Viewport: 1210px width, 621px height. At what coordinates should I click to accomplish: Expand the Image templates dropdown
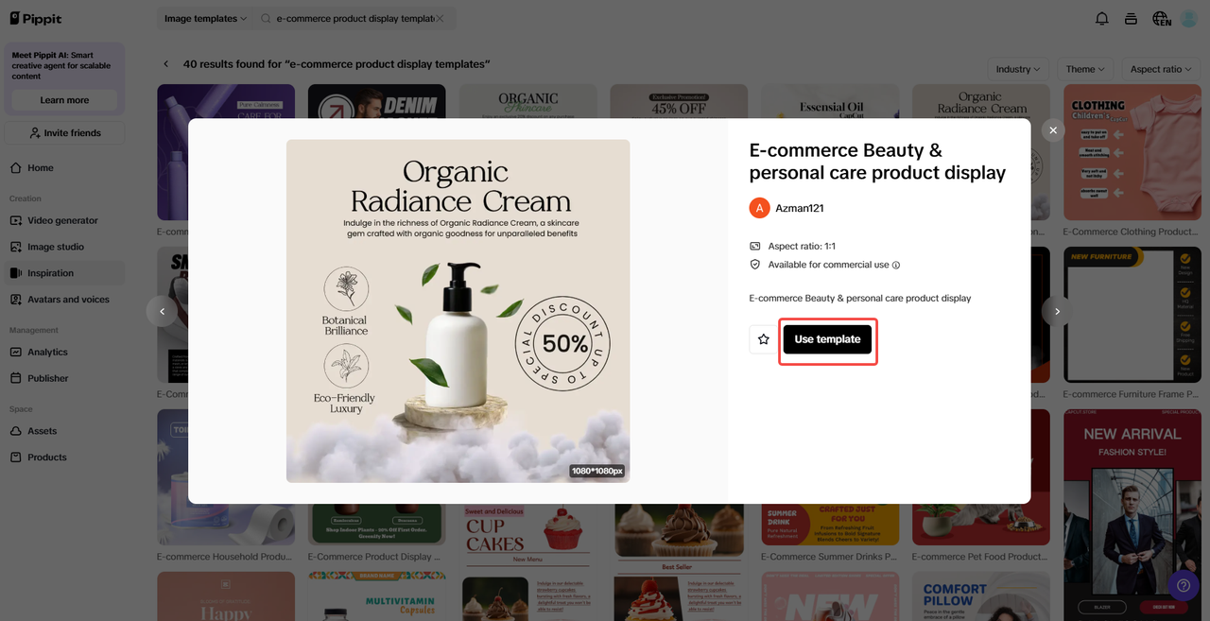tap(205, 18)
